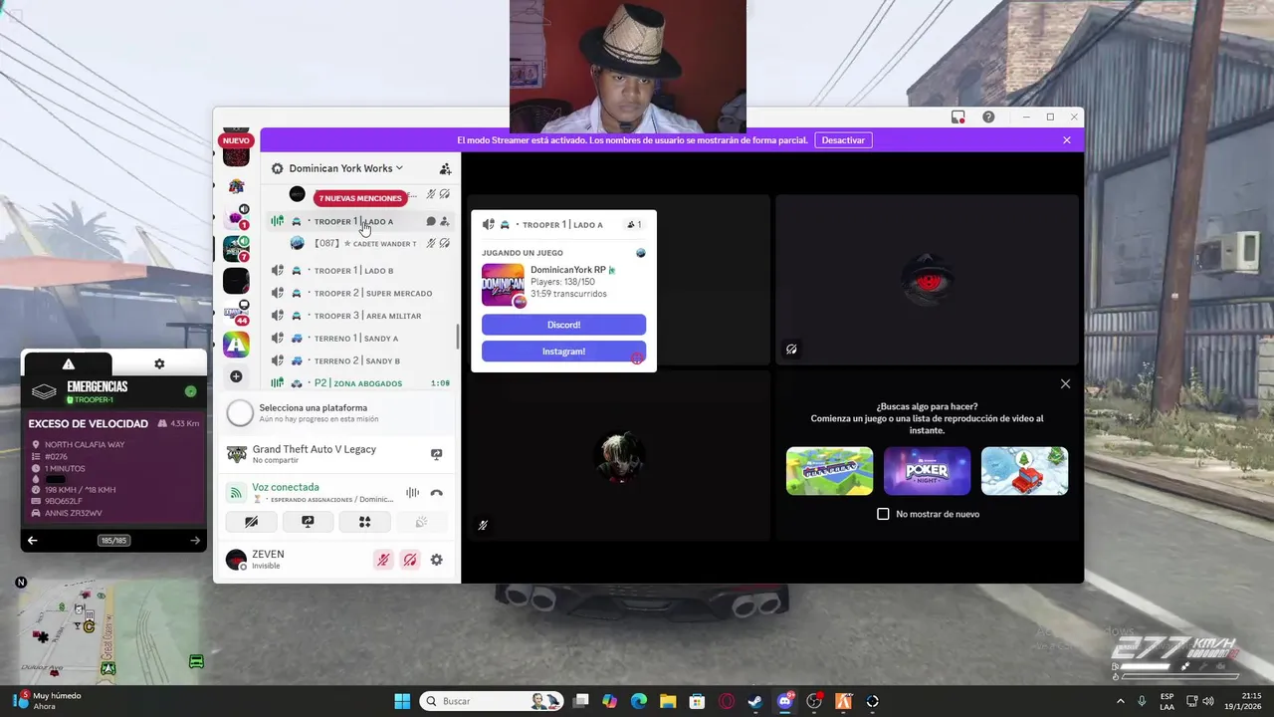Go to previous alert with left arrow

point(32,541)
